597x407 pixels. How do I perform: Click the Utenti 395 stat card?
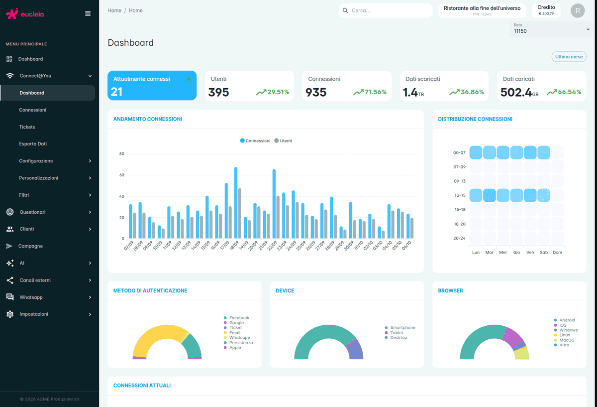point(249,86)
